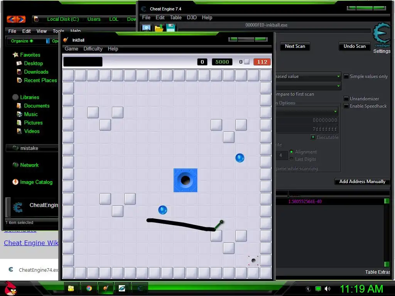
Task: Click the open folder icon in Cheat Engine
Action: tap(159, 28)
